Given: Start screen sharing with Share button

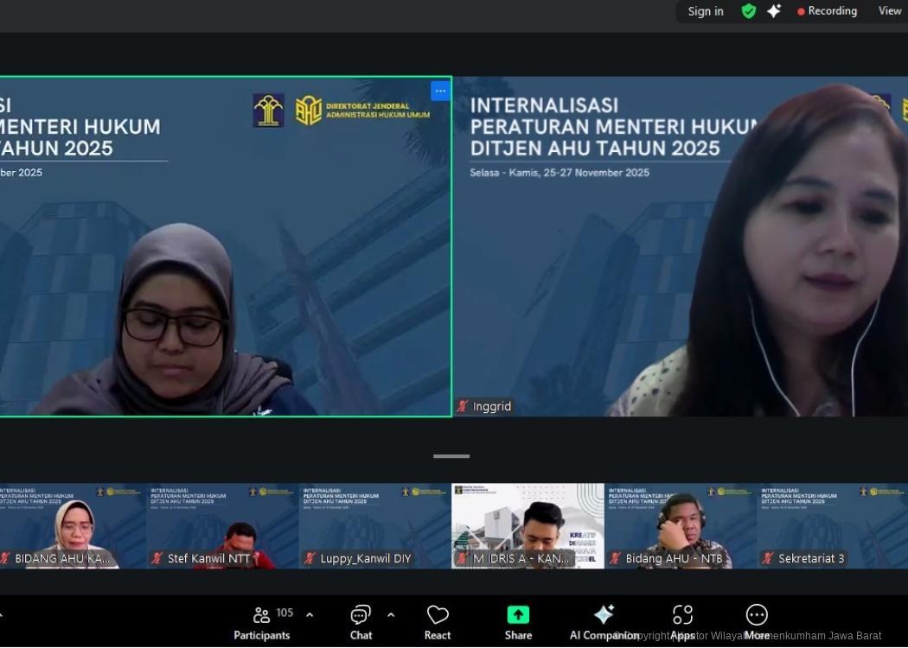Looking at the screenshot, I should tap(518, 622).
